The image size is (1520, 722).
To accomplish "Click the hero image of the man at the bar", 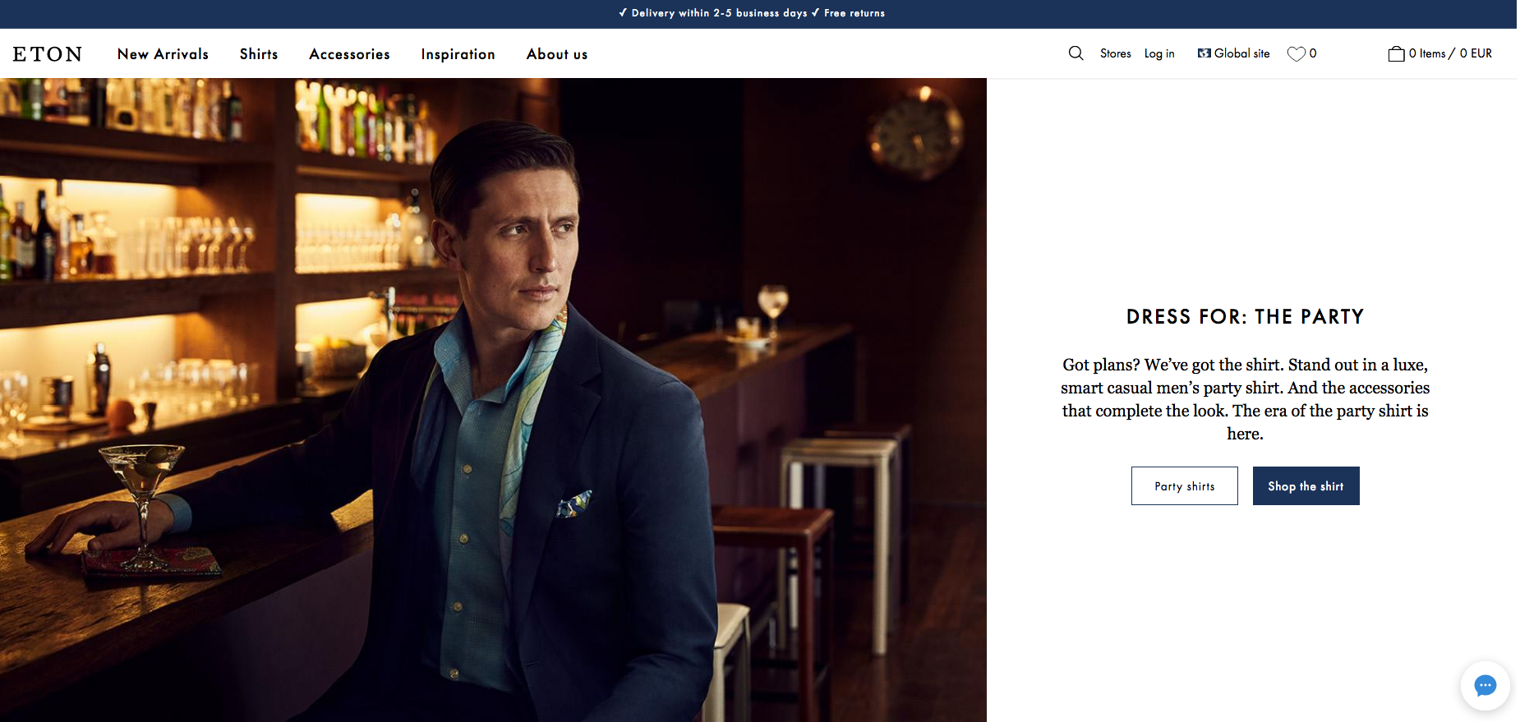I will 493,400.
